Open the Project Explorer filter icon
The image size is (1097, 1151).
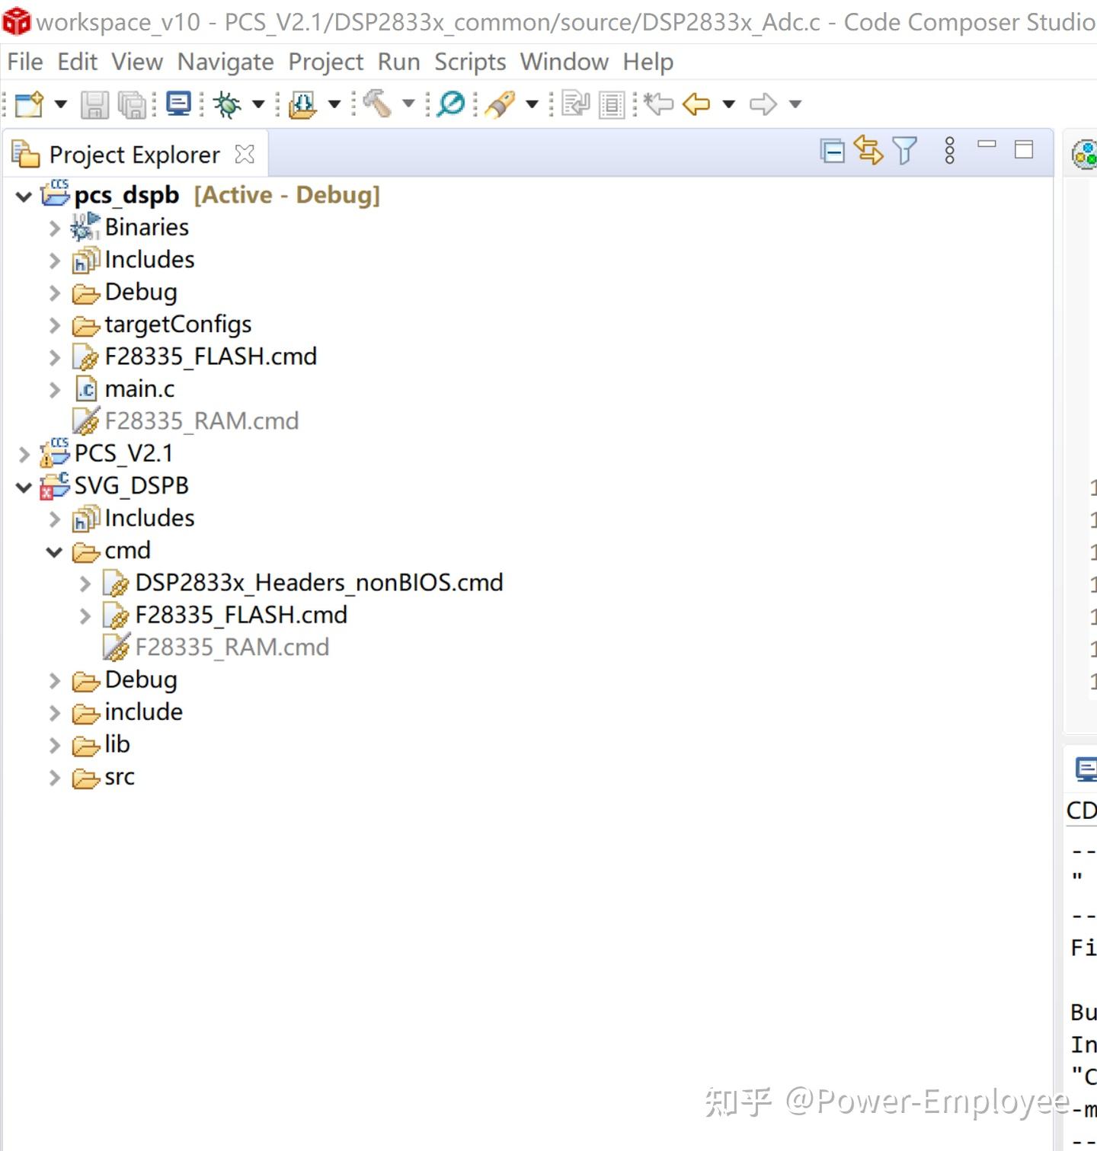pos(904,151)
